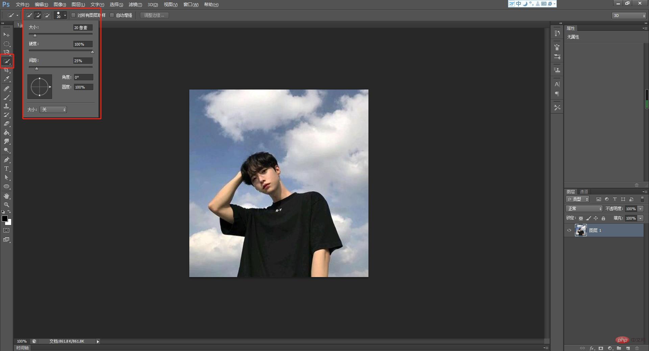Image resolution: width=649 pixels, height=351 pixels.
Task: Open blend mode 正常 dropdown
Action: click(x=584, y=209)
